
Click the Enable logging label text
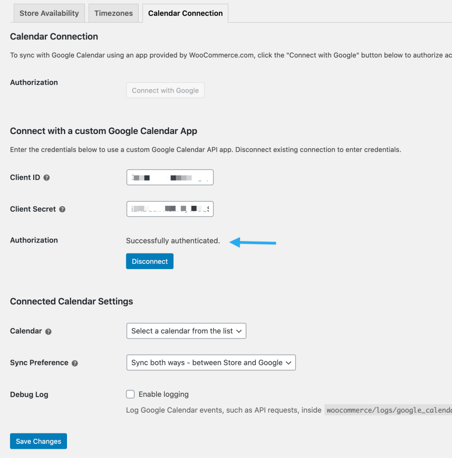163,394
